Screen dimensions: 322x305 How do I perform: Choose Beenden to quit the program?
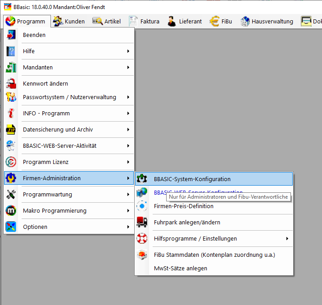[69, 35]
